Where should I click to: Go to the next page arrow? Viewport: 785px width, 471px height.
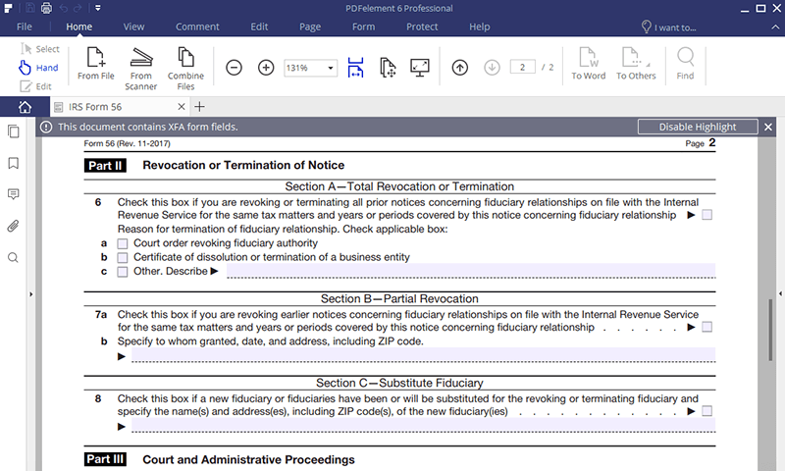[492, 67]
